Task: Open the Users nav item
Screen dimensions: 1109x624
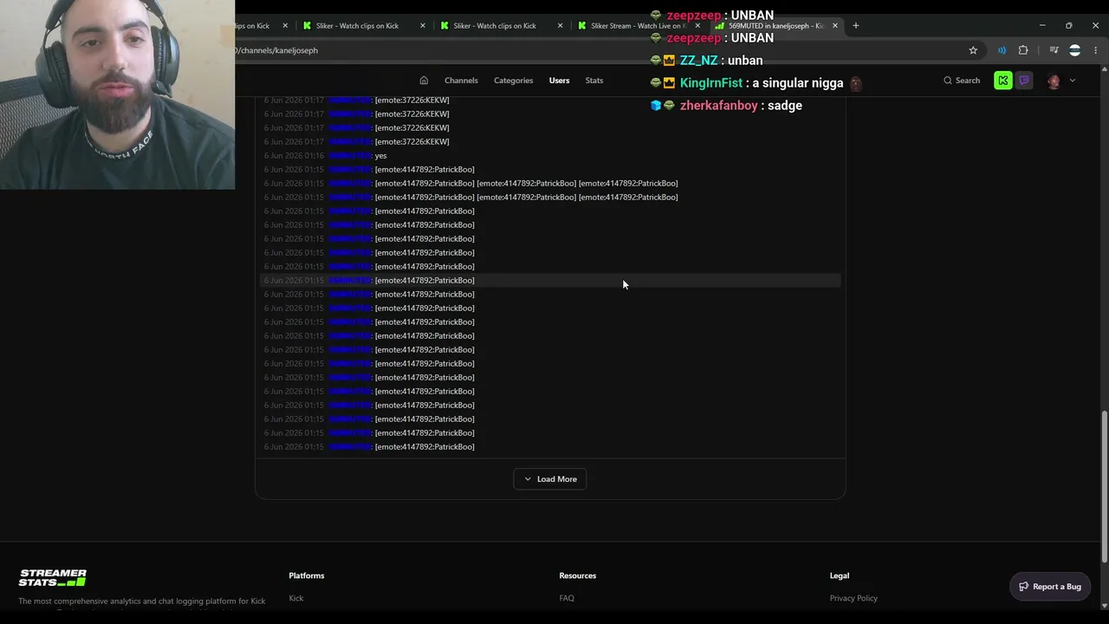Action: tap(559, 81)
